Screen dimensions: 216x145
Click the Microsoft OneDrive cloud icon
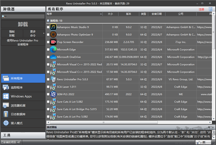[x=53, y=57]
